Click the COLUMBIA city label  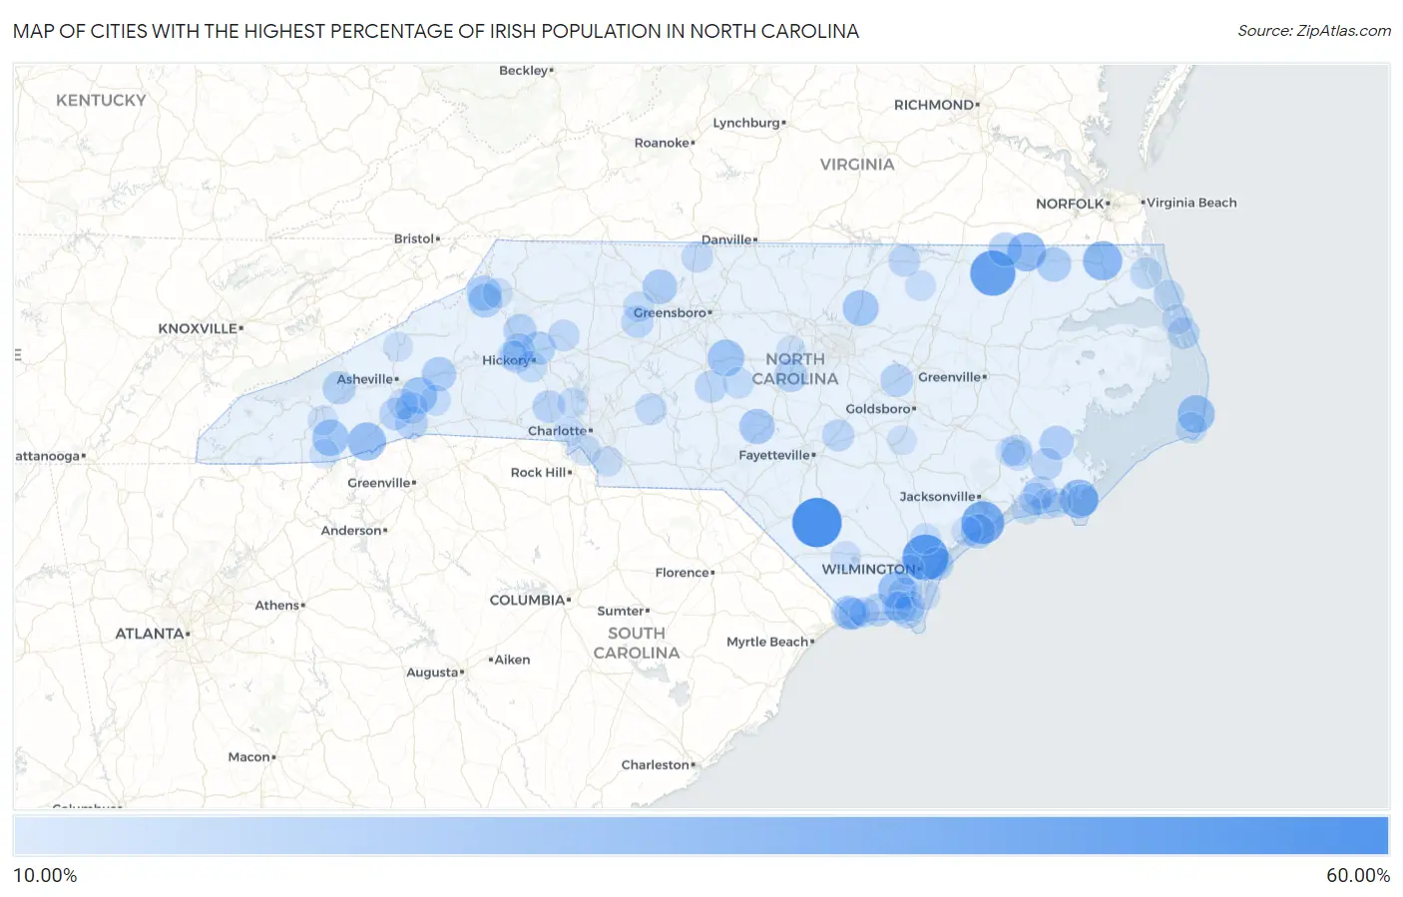527,600
